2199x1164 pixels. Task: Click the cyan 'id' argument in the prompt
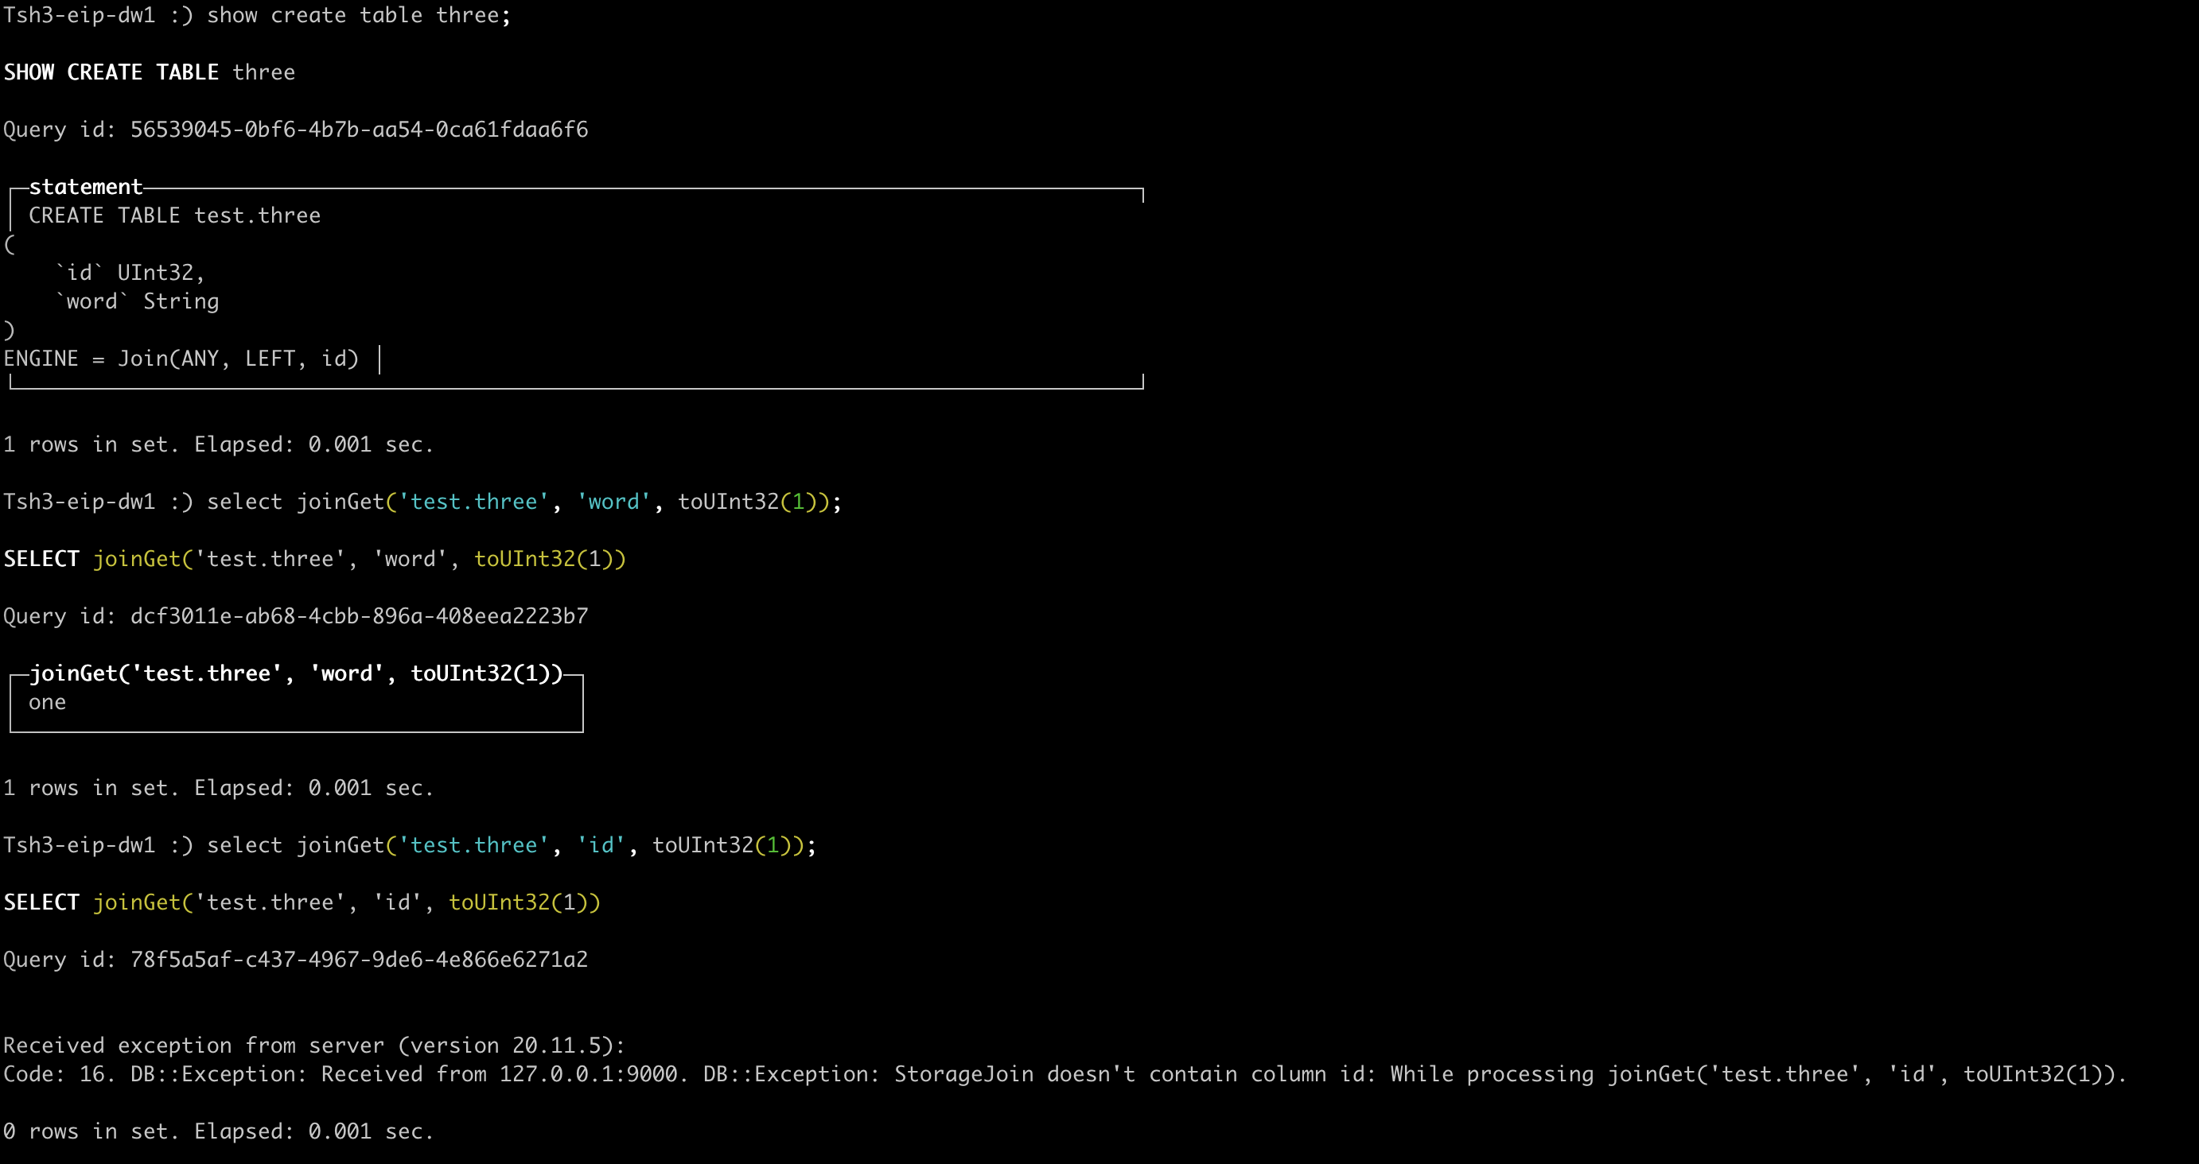click(601, 845)
